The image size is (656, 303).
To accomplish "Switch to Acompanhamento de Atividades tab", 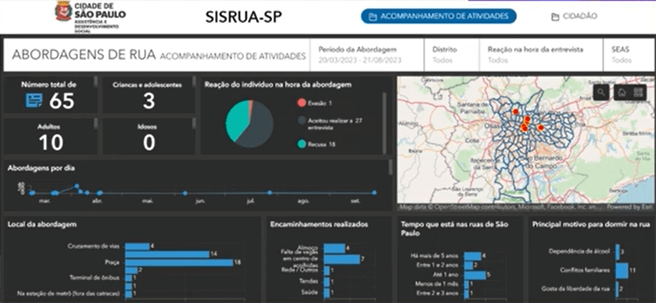I will tap(438, 16).
